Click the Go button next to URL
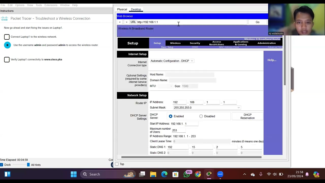The image size is (325, 183). (x=257, y=22)
